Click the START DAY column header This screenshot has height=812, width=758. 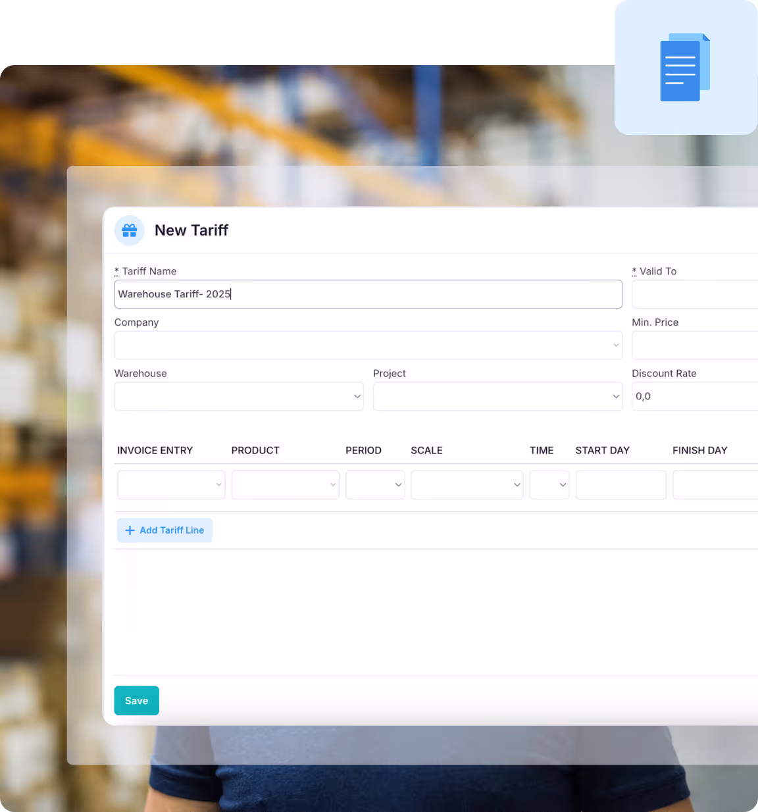(603, 451)
